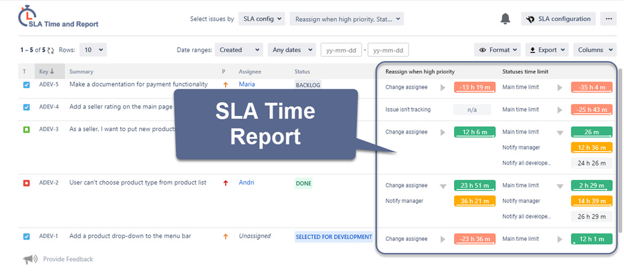Image resolution: width=624 pixels, height=274 pixels.
Task: Click the Statuses time limit column header
Action: (x=525, y=72)
